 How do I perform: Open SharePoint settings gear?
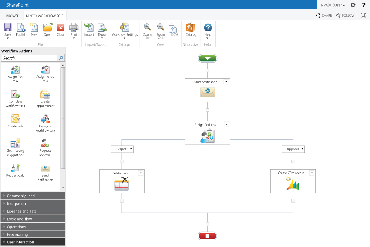[353, 5]
